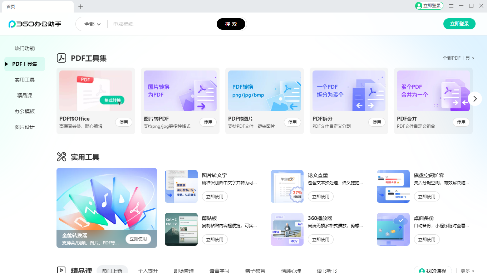487x273 pixels.
Task: Click 立即使用 for 360播放器
Action: (321, 239)
